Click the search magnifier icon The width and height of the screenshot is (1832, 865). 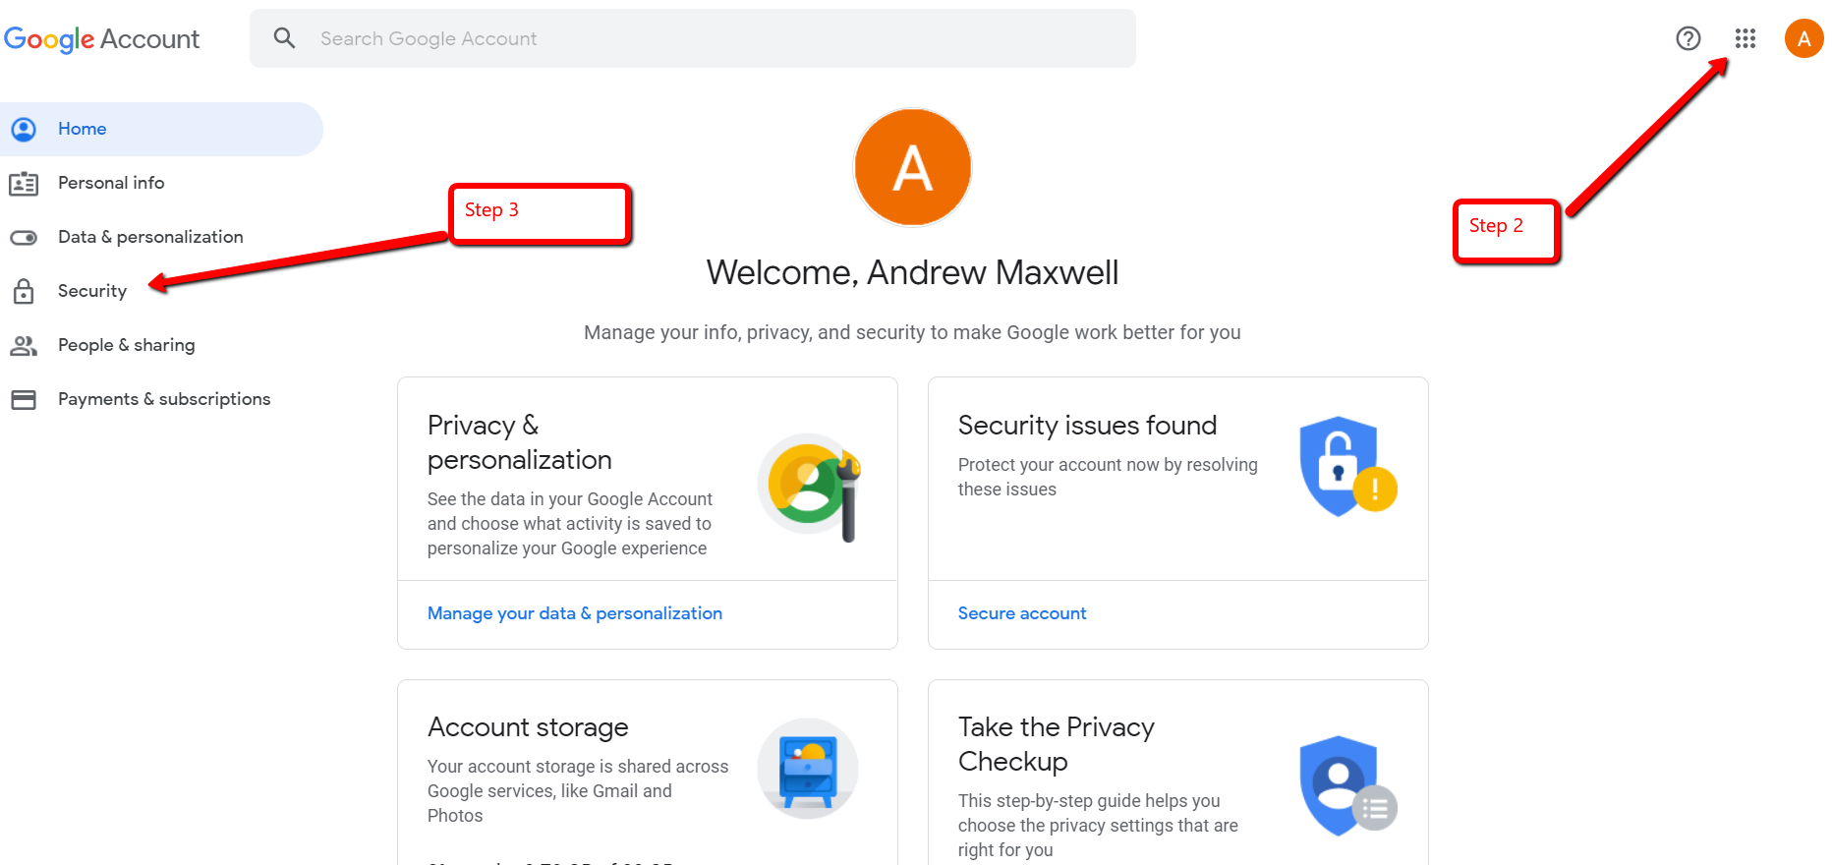[284, 38]
